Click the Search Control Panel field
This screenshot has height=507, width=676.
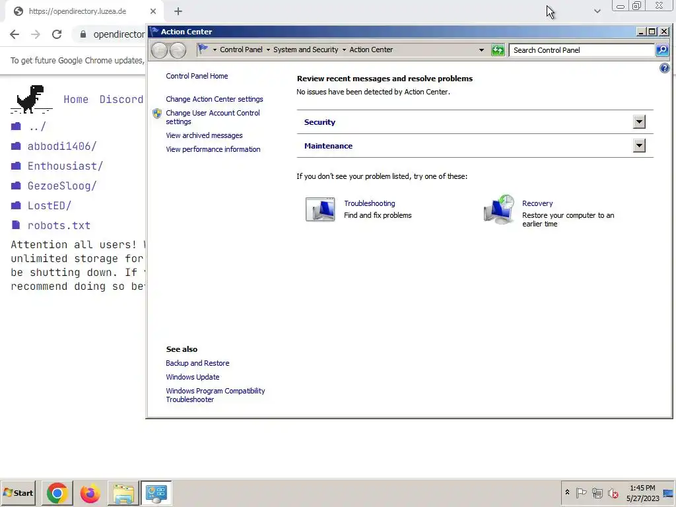click(582, 50)
